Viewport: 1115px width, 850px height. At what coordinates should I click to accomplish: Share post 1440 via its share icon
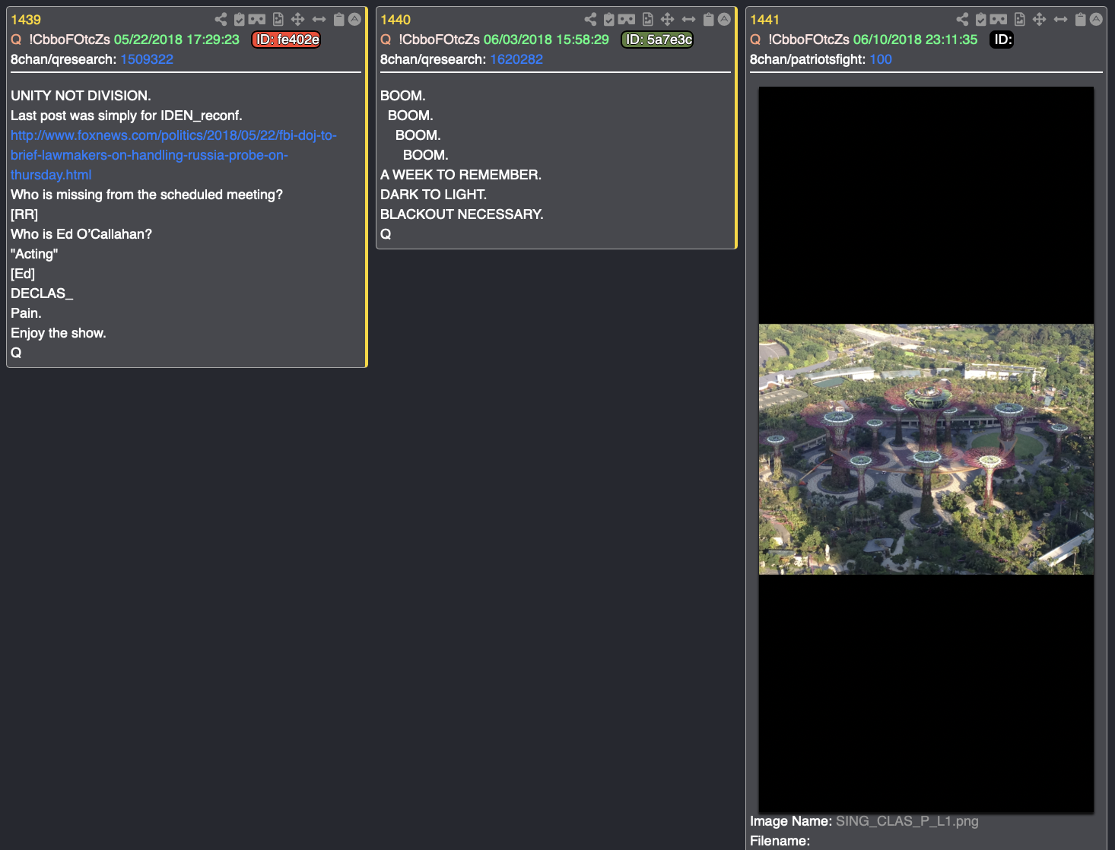(x=590, y=20)
